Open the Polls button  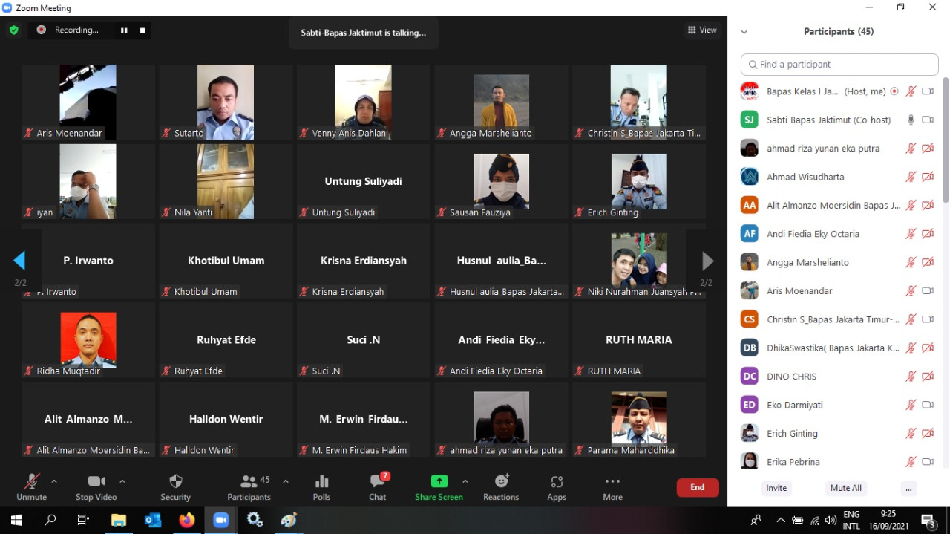322,487
